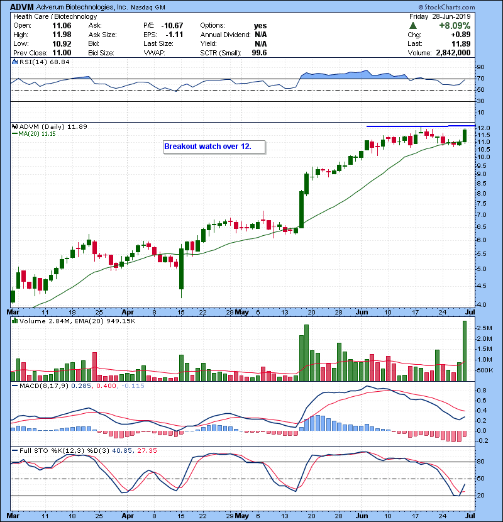Click the +8.09% percent change
Image resolution: width=503 pixels, height=522 pixels.
455,26
